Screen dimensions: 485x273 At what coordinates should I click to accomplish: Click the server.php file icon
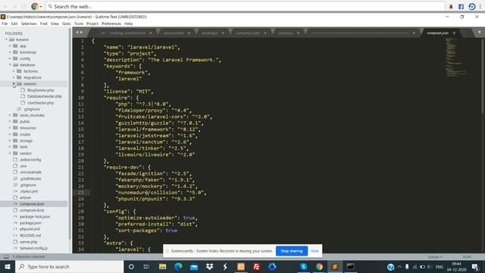click(x=15, y=242)
